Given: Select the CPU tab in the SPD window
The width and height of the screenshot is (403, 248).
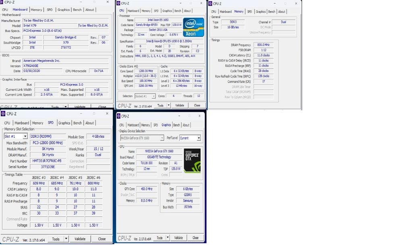Looking at the screenshot, I should coord(7,123).
